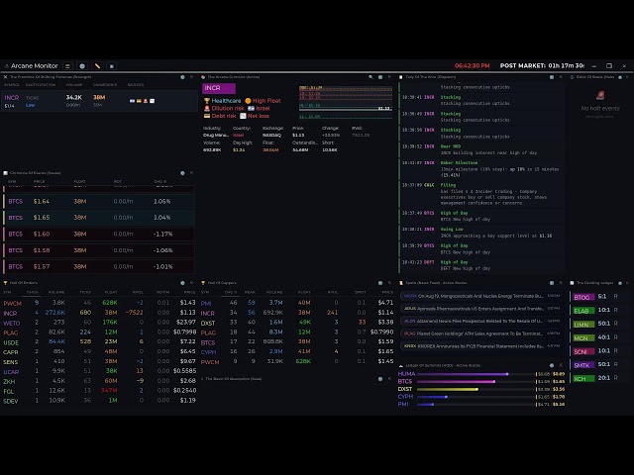The image size is (634, 475).
Task: Click the R button on the SCNI row
Action: (x=615, y=350)
